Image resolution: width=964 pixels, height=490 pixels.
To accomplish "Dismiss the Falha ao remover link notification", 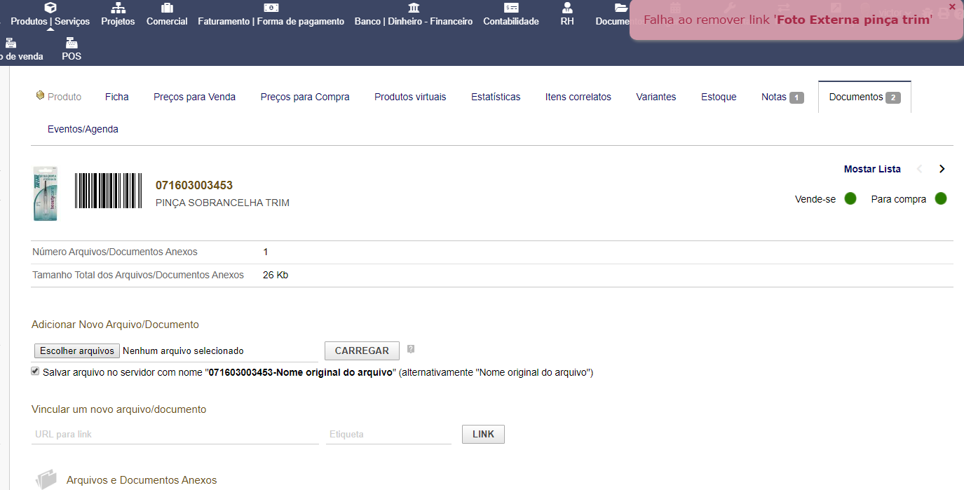I will [x=951, y=6].
